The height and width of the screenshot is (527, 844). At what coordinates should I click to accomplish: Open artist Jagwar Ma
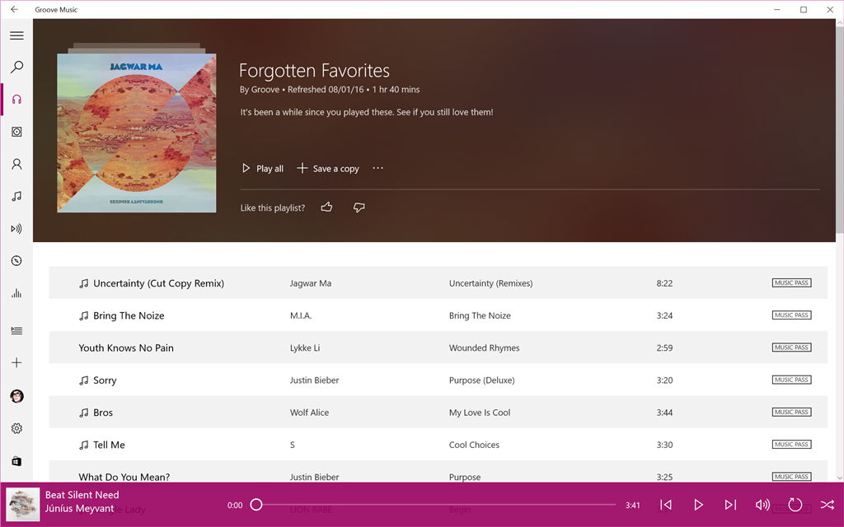coord(311,283)
